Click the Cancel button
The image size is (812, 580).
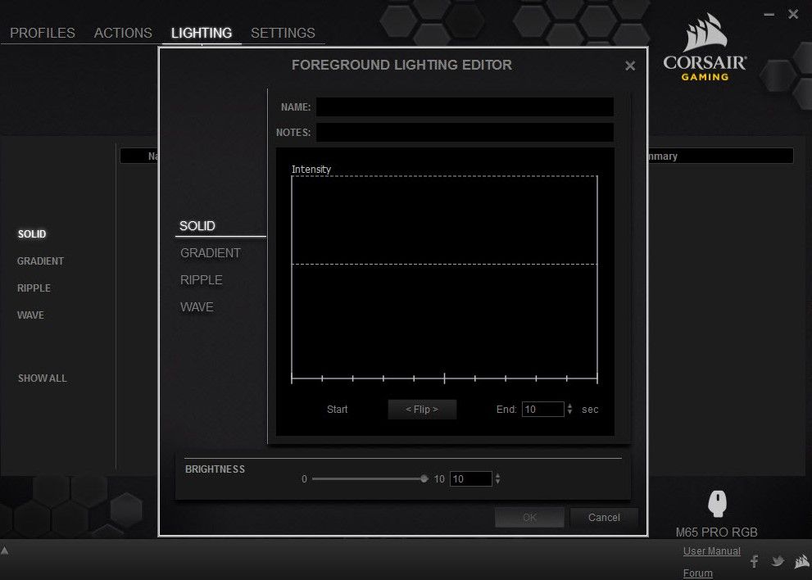pyautogui.click(x=604, y=517)
